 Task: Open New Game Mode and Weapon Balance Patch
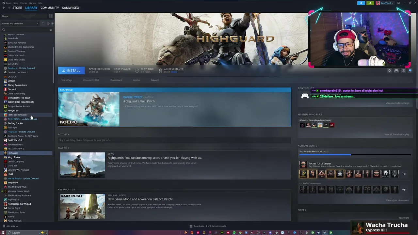[x=140, y=199]
